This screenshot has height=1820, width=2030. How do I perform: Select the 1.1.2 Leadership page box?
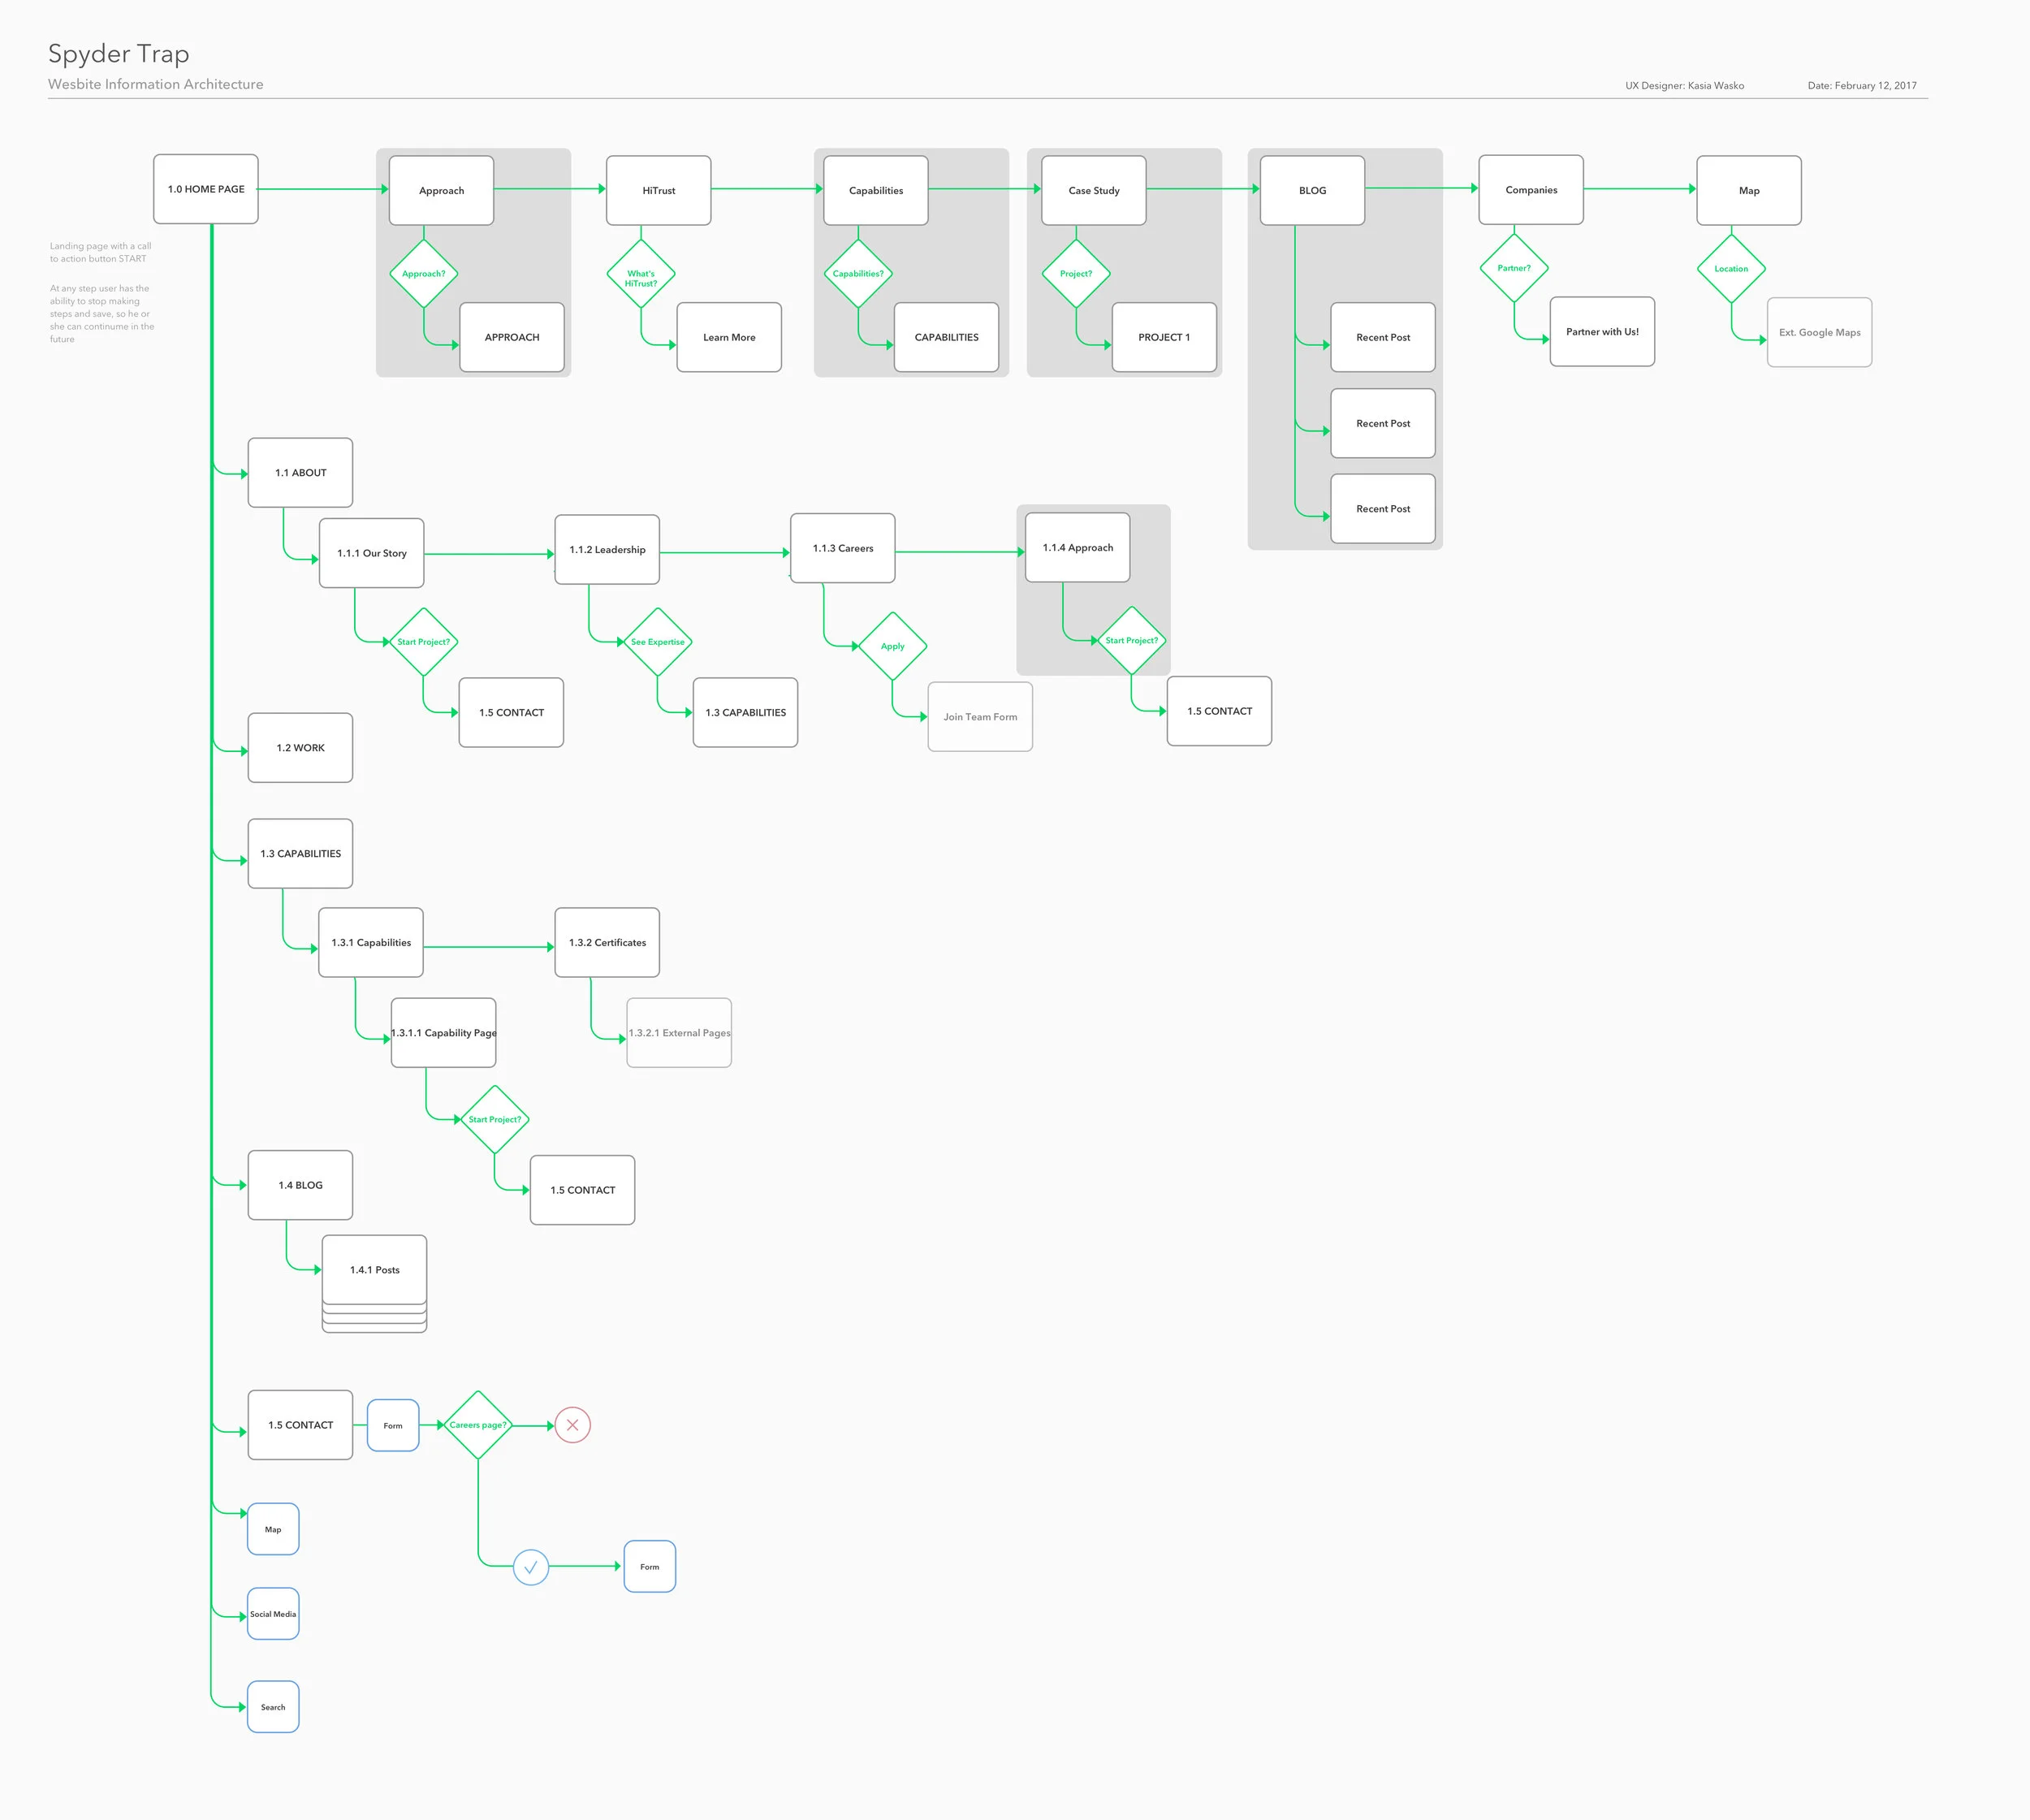point(607,550)
